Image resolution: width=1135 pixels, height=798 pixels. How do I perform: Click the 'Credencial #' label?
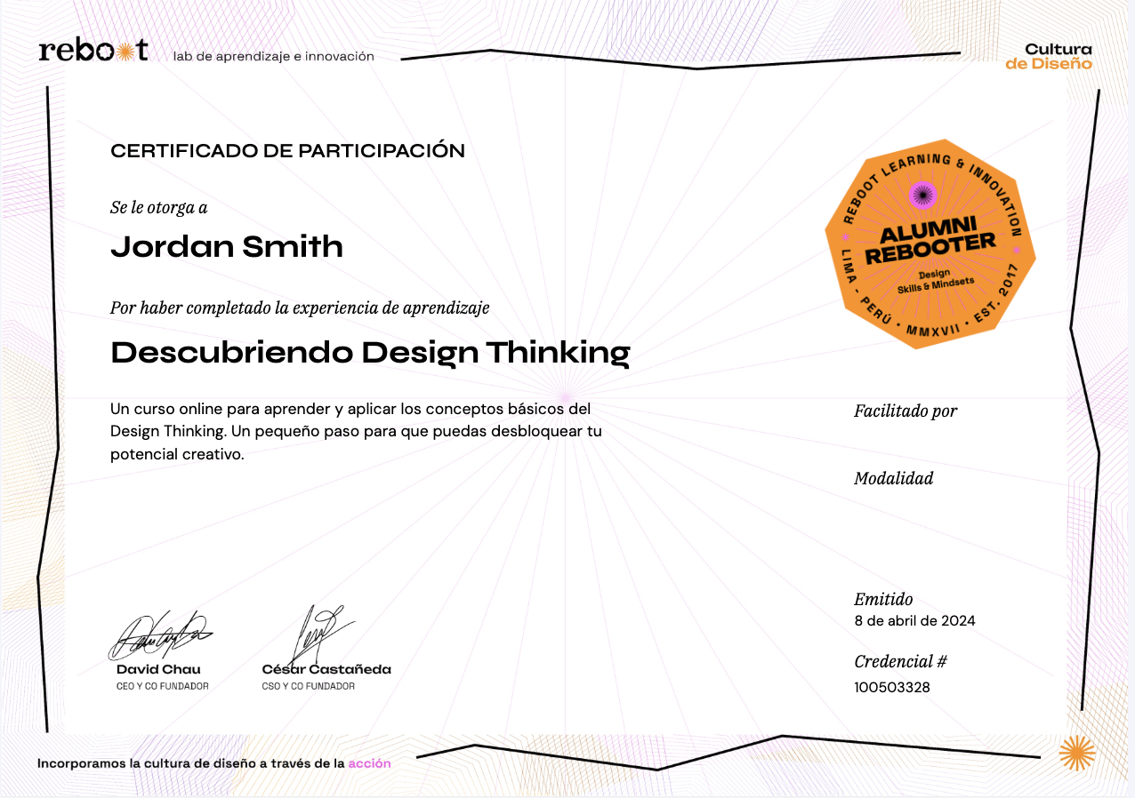click(x=900, y=662)
